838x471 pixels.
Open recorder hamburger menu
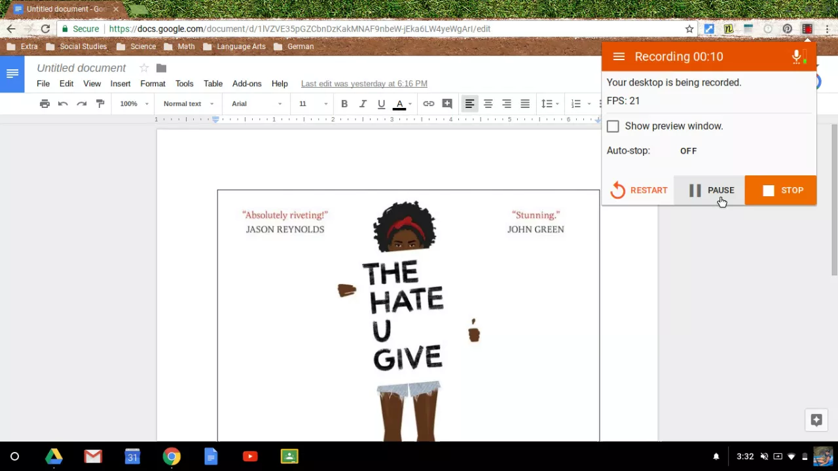point(619,57)
